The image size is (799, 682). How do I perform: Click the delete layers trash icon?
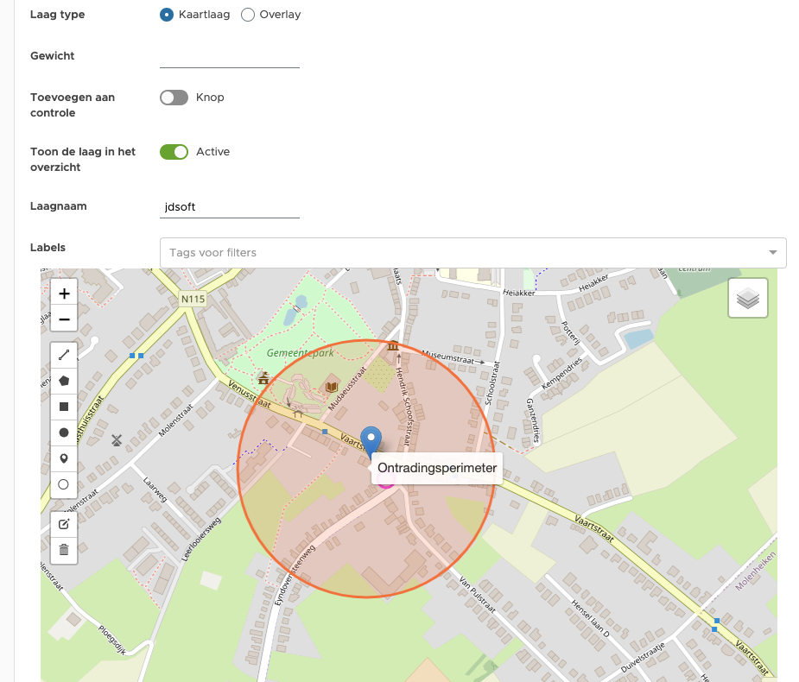(x=64, y=549)
